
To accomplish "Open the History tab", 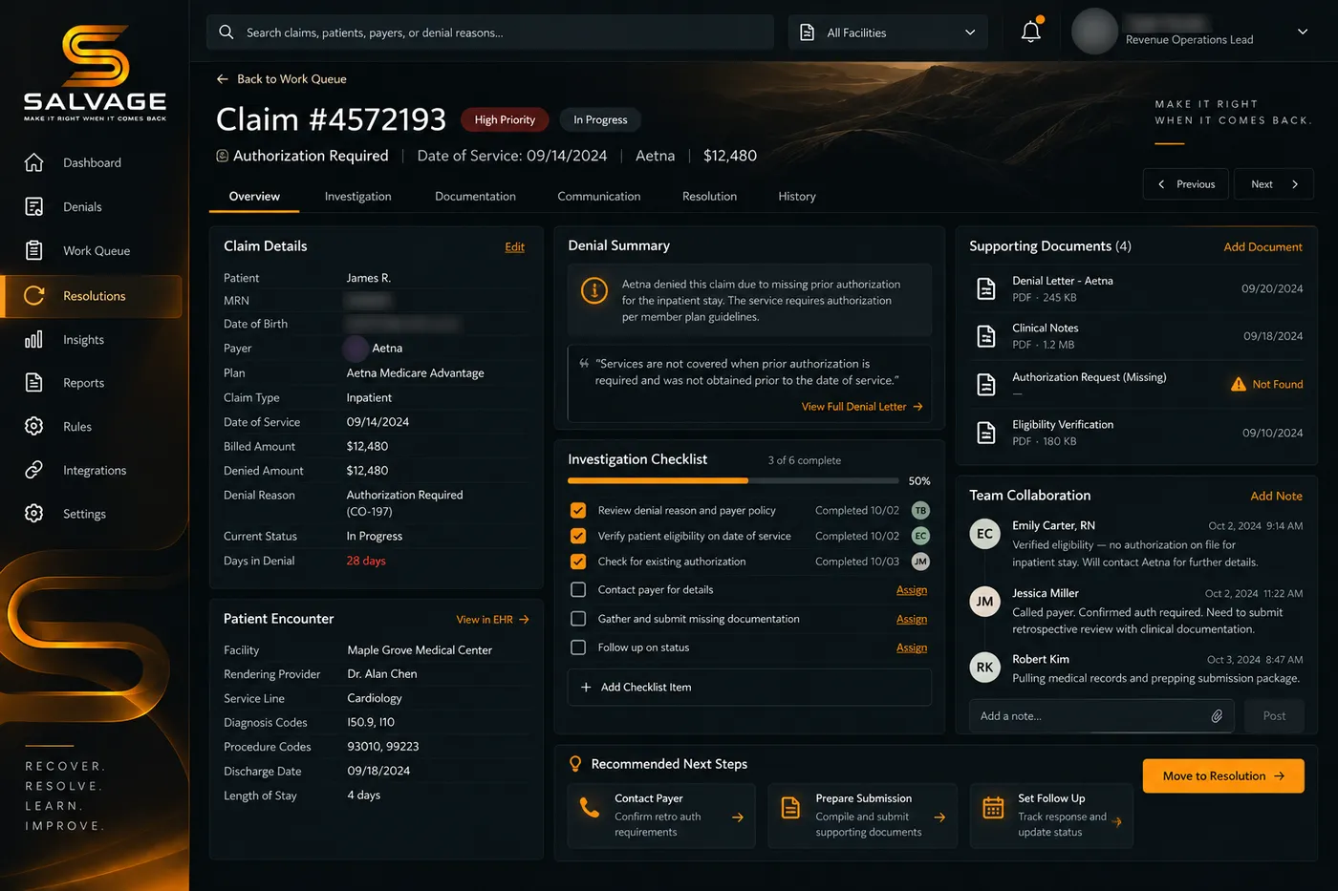I will point(797,197).
